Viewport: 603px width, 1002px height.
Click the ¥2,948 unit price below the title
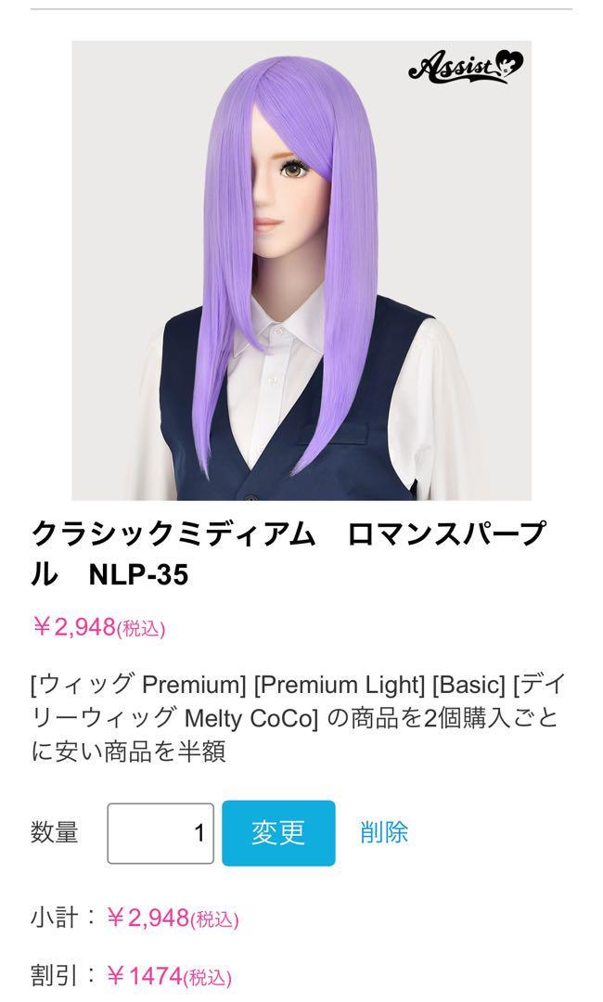point(74,627)
